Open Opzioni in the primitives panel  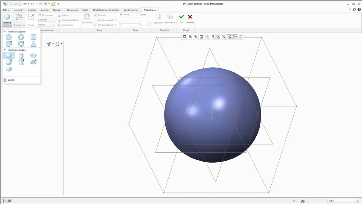(10, 80)
